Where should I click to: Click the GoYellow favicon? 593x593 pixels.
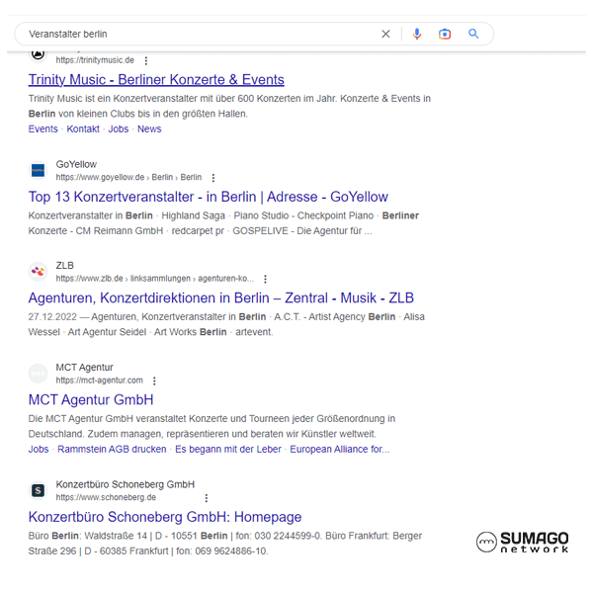[38, 171]
